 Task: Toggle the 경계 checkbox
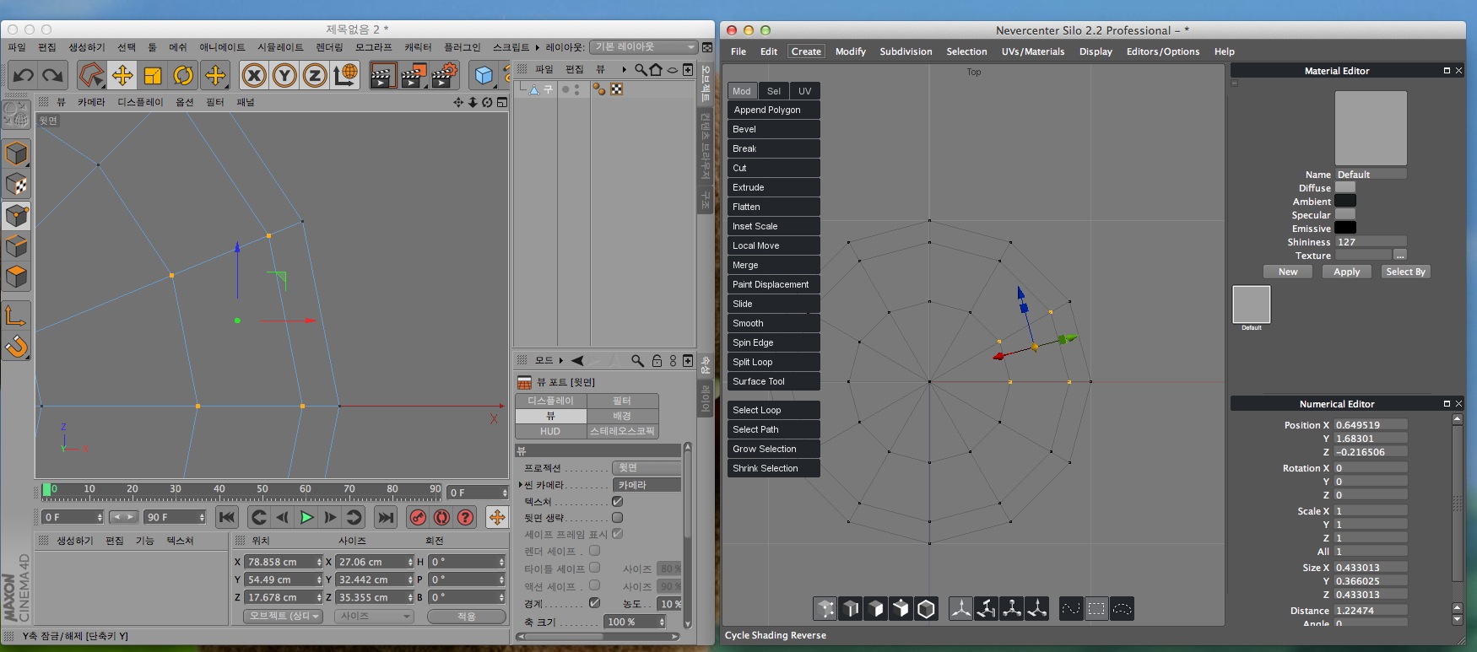click(x=594, y=603)
